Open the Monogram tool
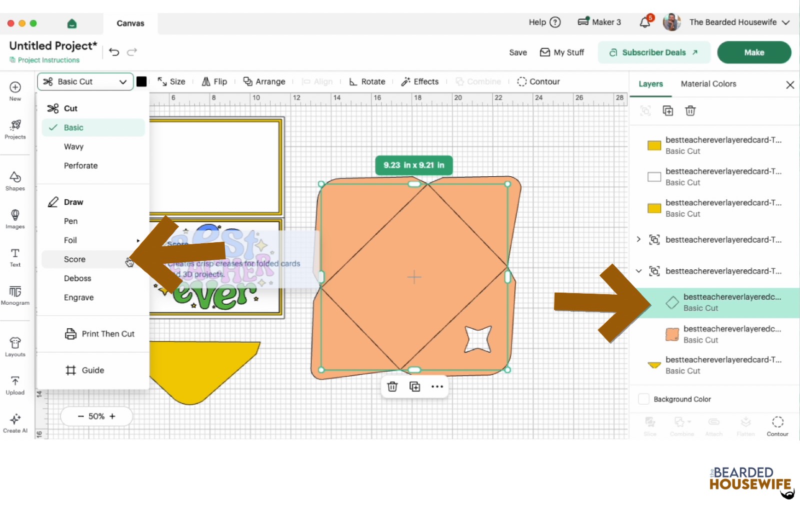Viewport: 800px width, 508px height. pos(15,295)
